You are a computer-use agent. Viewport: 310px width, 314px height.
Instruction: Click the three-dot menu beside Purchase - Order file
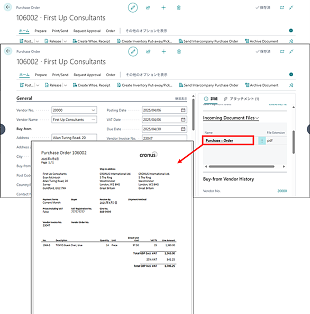coord(262,140)
